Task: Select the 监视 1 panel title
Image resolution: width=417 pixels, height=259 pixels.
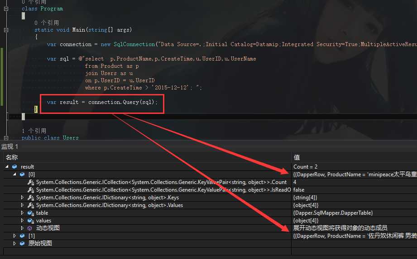Action: click(x=10, y=147)
